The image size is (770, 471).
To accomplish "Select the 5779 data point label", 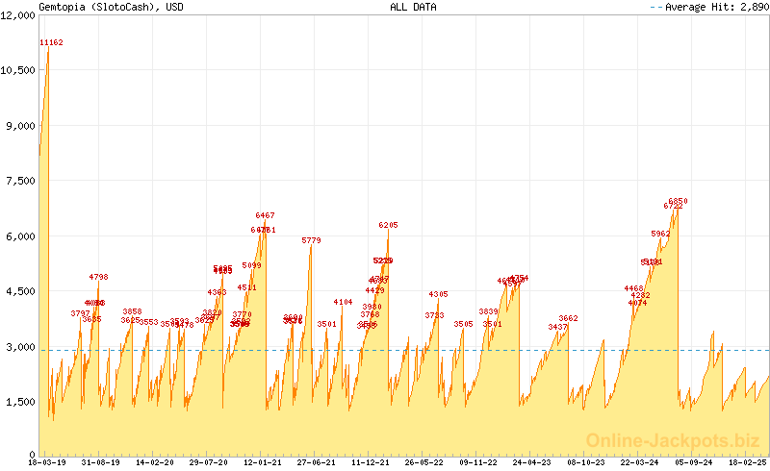I will [311, 240].
